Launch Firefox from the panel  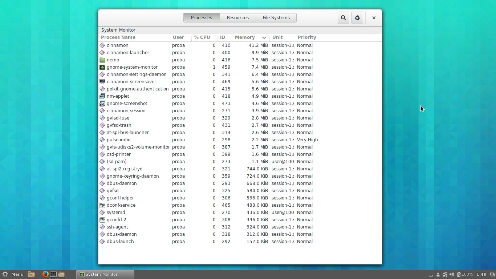click(x=45, y=274)
